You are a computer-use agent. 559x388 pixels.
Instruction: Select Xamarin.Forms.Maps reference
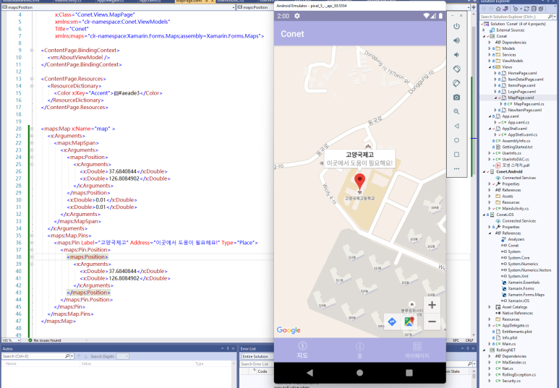click(526, 295)
